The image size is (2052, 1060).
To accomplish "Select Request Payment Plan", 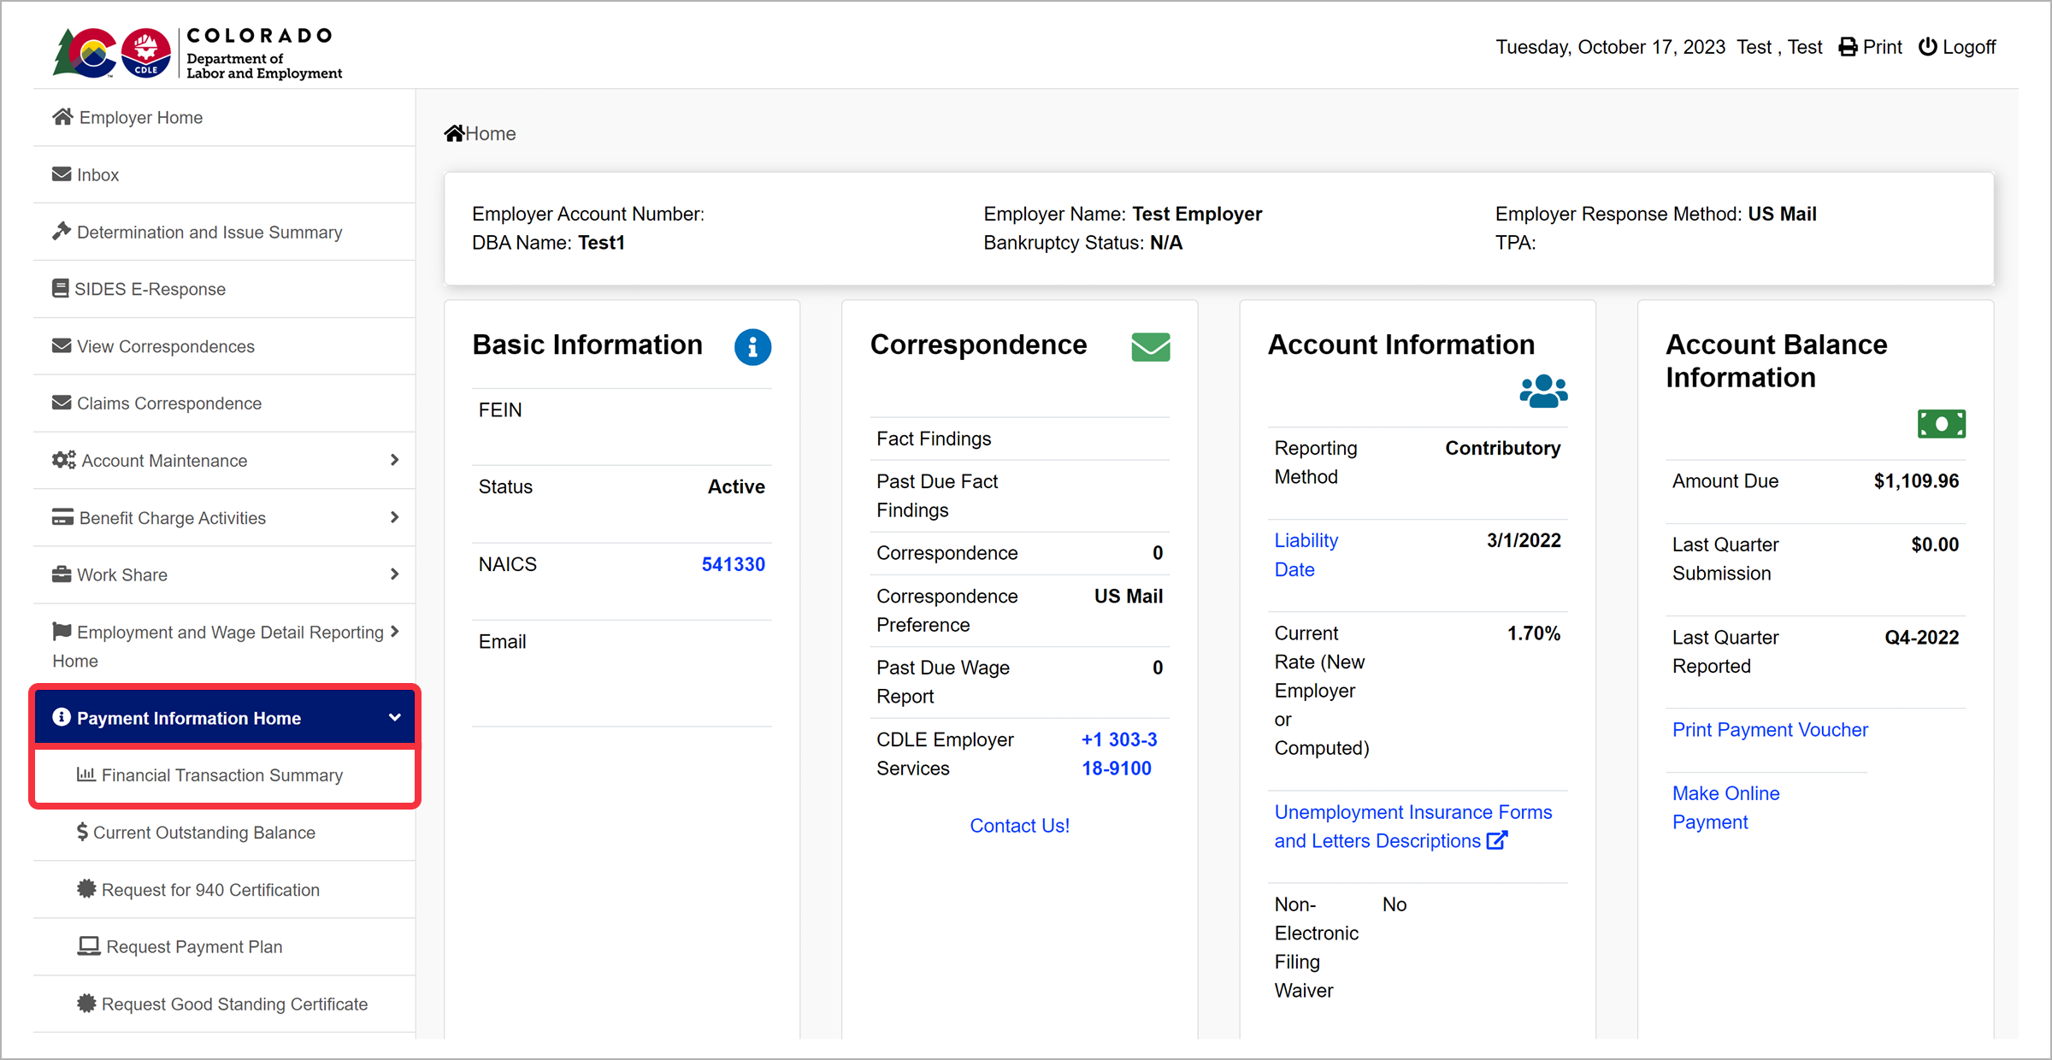I will pyautogui.click(x=194, y=947).
